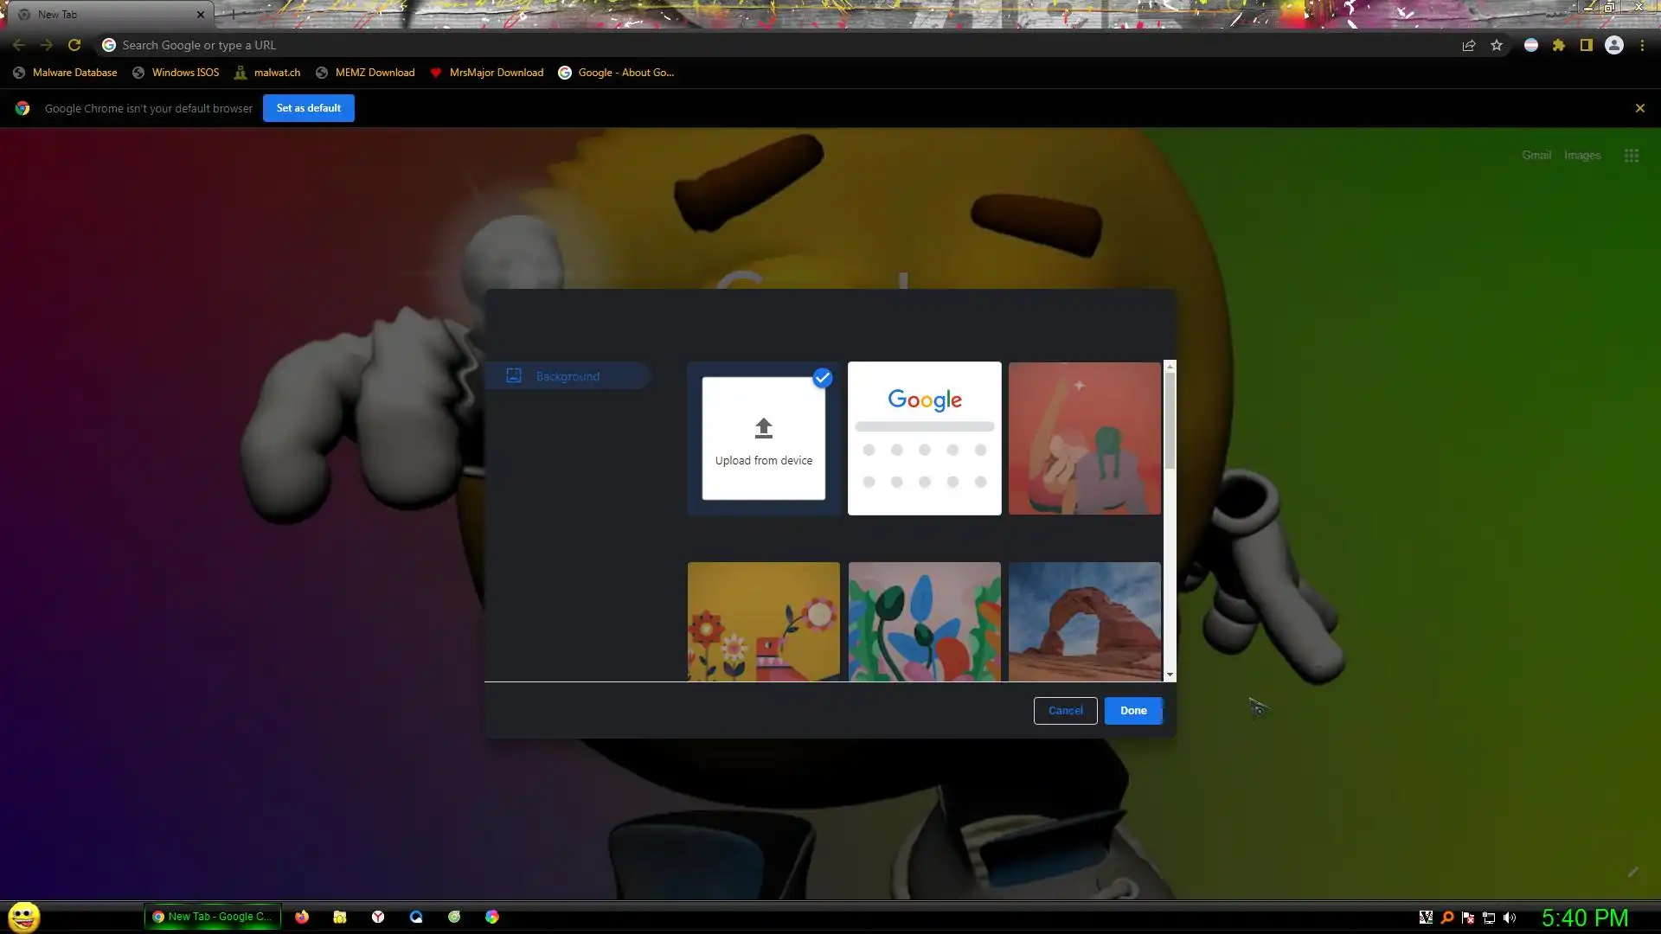Click the share this page icon

coord(1468,45)
